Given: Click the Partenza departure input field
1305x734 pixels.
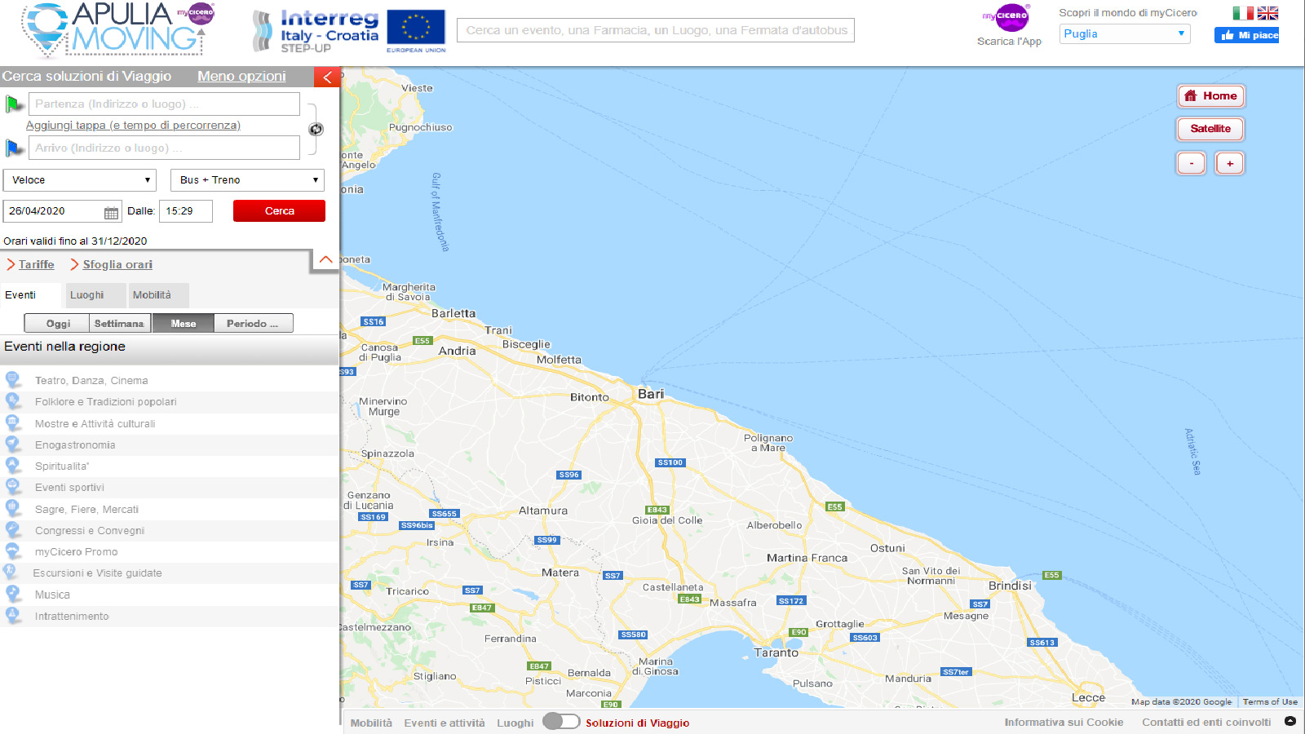Looking at the screenshot, I should pyautogui.click(x=164, y=104).
